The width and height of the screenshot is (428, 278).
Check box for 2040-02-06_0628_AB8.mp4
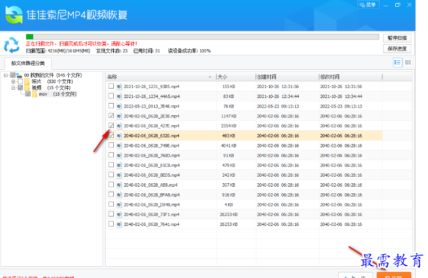pyautogui.click(x=111, y=184)
